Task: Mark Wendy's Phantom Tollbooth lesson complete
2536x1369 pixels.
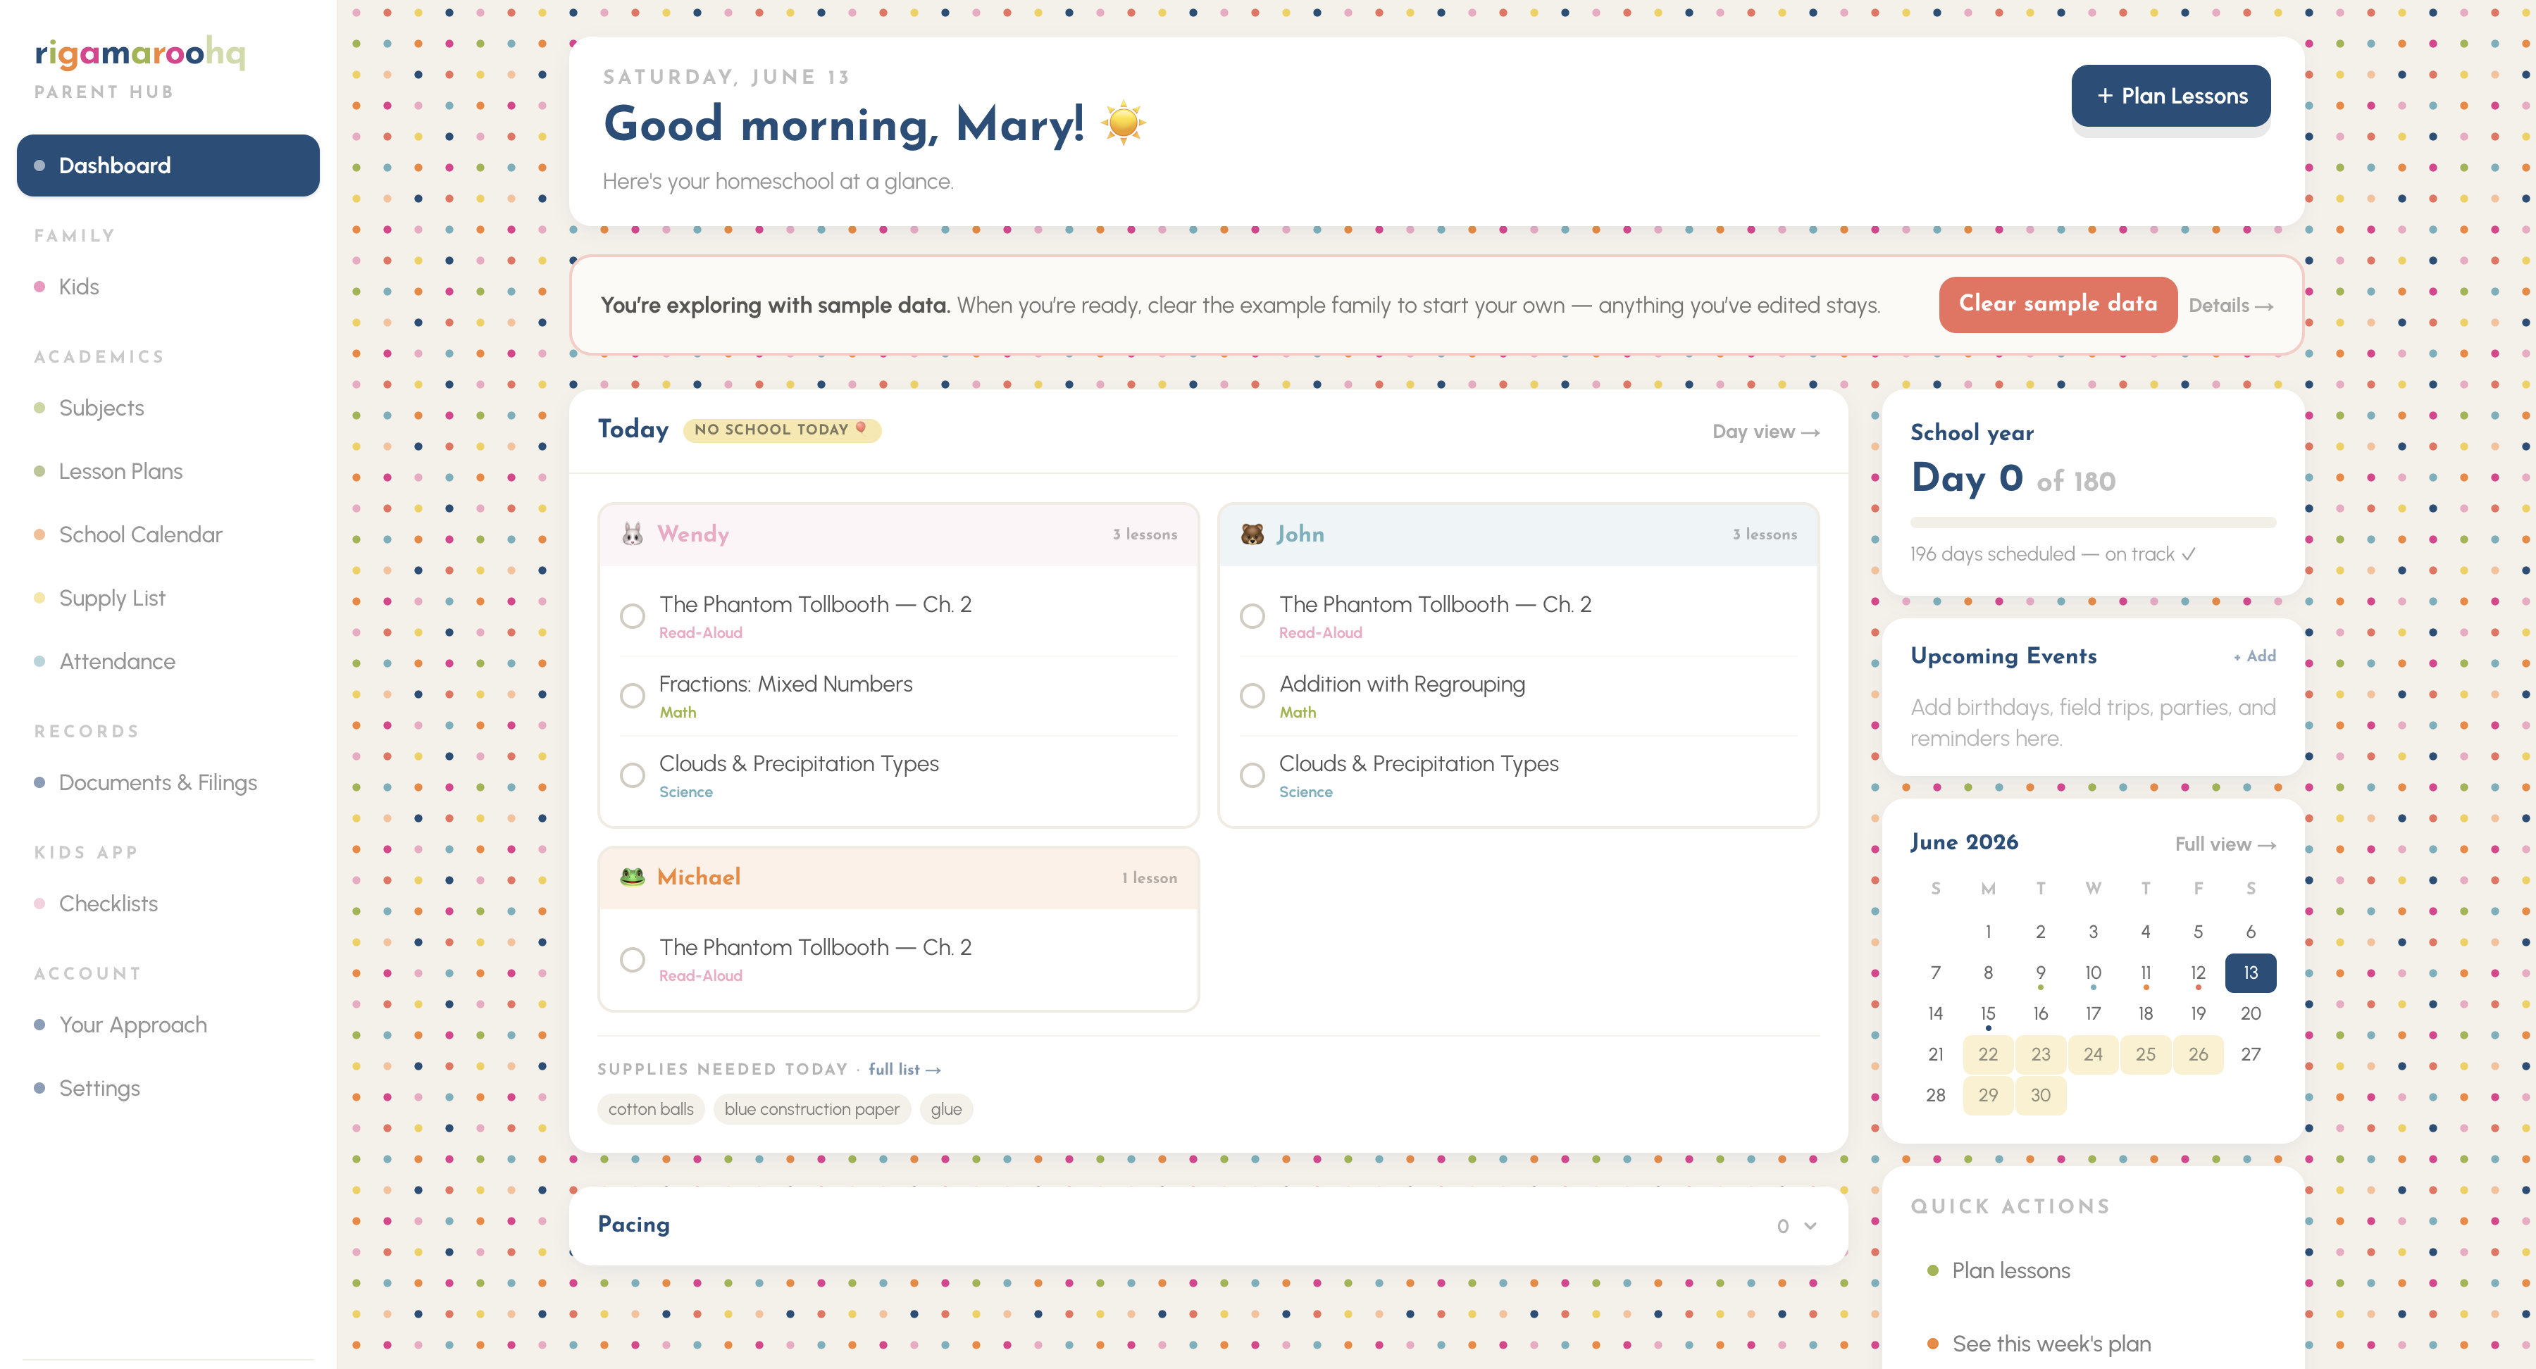Action: (632, 616)
